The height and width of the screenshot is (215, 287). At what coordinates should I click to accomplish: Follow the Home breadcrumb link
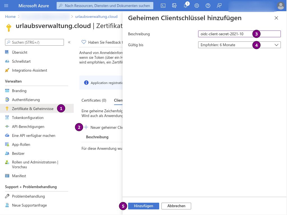click(x=10, y=17)
